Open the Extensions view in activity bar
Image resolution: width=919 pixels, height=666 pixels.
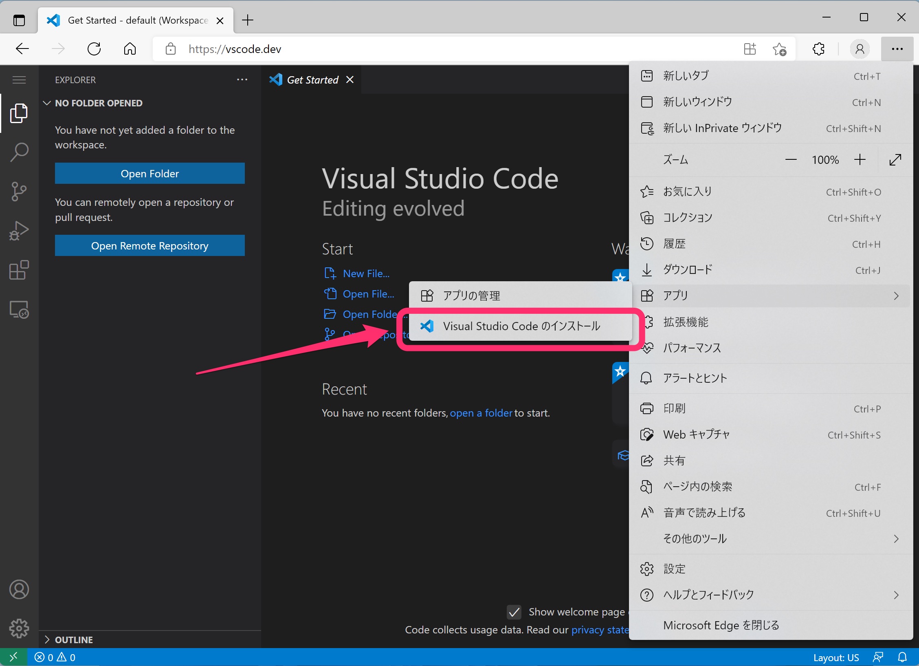coord(19,270)
